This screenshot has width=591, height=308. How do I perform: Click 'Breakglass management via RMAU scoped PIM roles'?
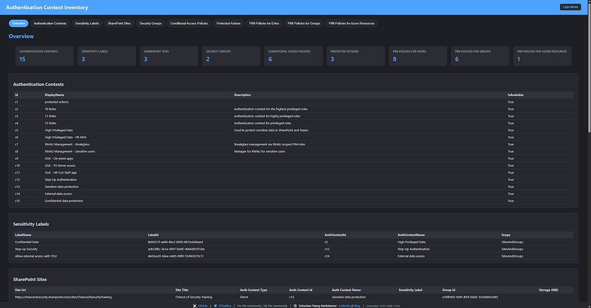pos(270,145)
